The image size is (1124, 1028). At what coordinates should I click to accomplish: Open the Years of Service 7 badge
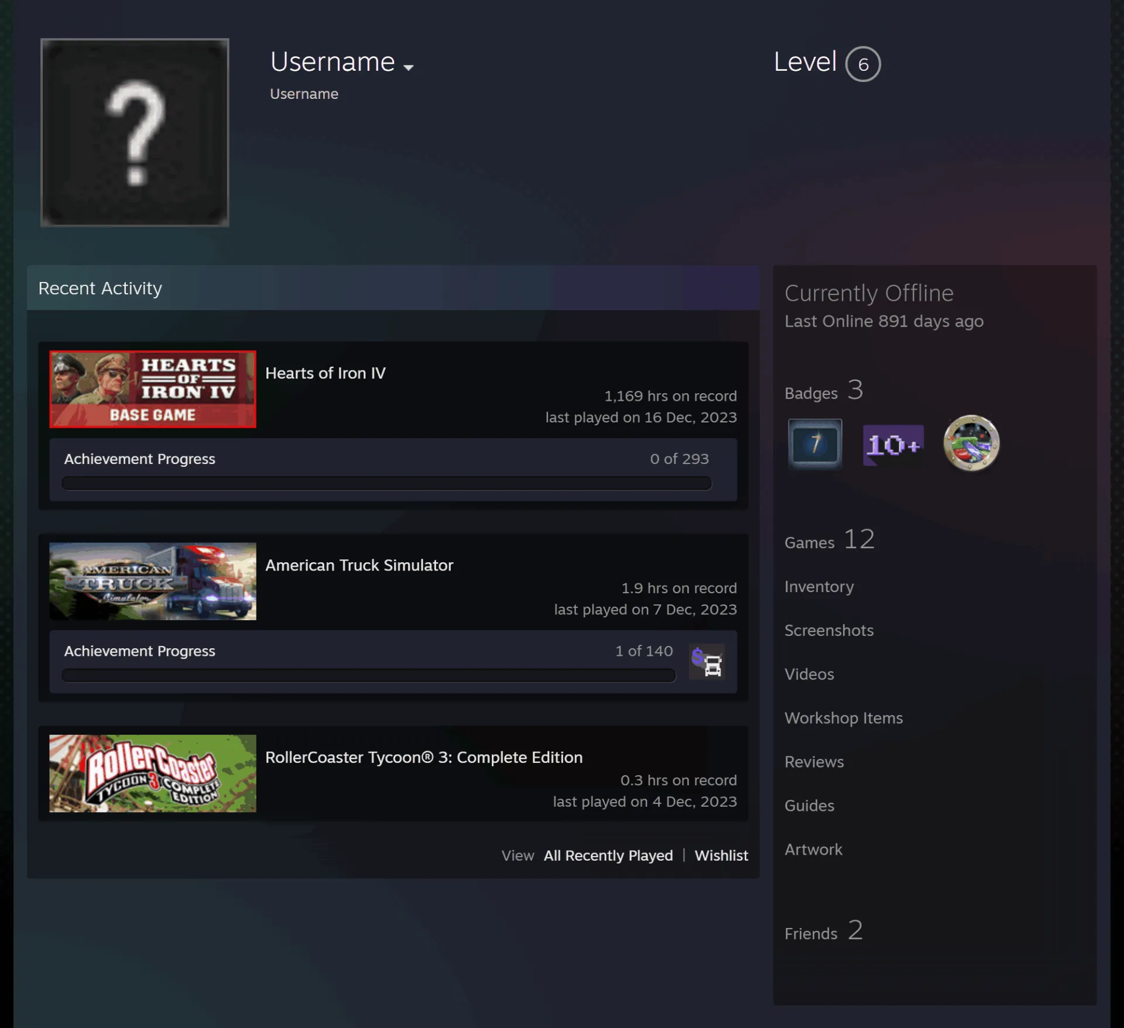tap(815, 443)
